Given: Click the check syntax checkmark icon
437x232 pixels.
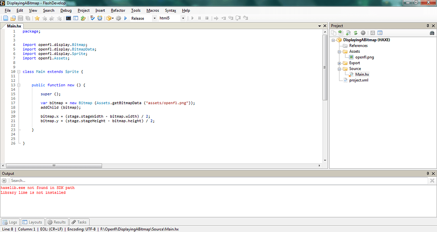Looking at the screenshot, I should pos(92,18).
